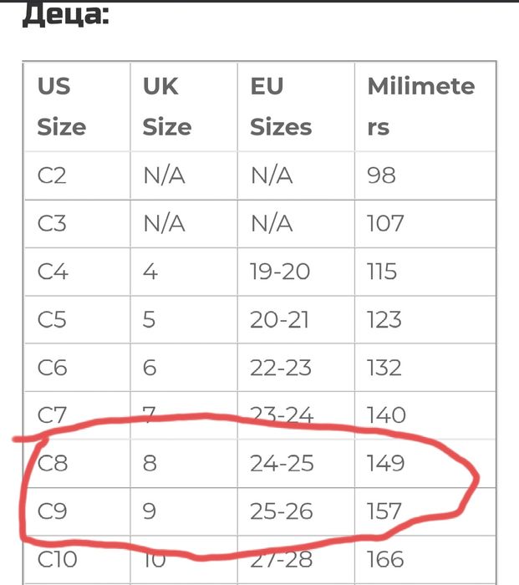Select the 166 millimeters value
Image resolution: width=519 pixels, height=585 pixels.
(385, 558)
